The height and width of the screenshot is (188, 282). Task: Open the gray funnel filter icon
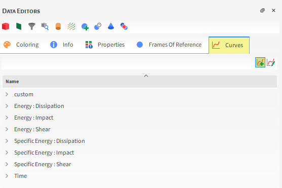tap(32, 26)
